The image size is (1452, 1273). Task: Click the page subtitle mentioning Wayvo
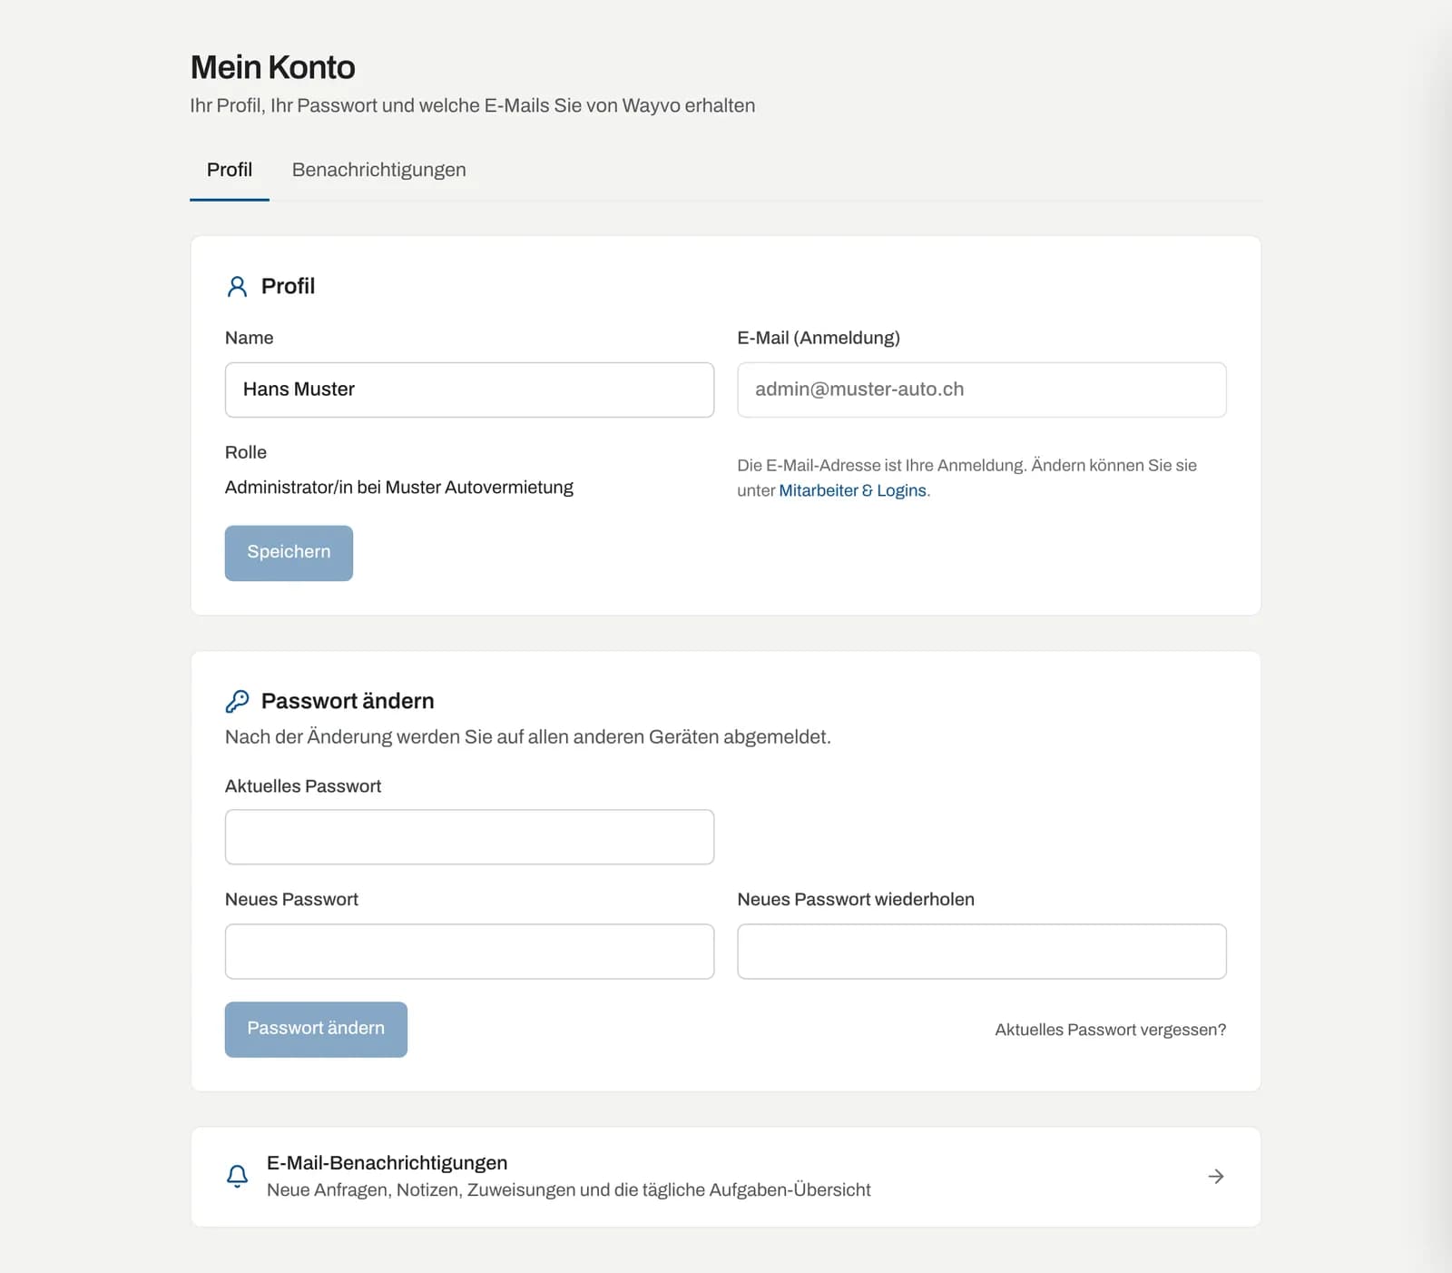(473, 105)
